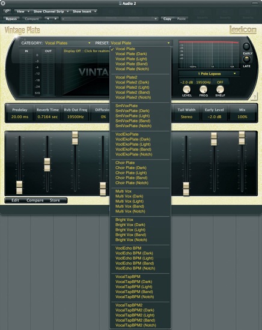Click the Predelay 20.00 ms value field
This screenshot has height=330, width=262.
(20, 117)
